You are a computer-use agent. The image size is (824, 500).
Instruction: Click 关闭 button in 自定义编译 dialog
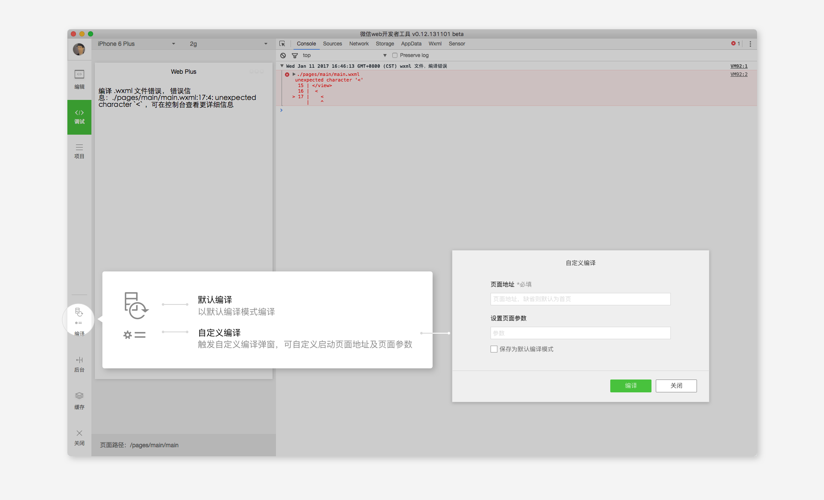pos(676,386)
